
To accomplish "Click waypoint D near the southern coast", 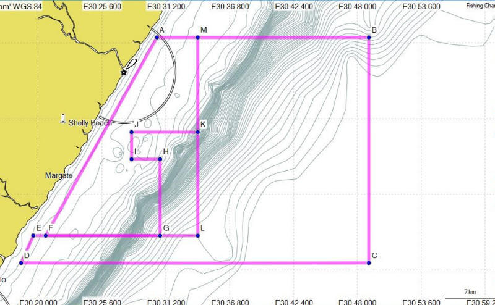I will [21, 263].
